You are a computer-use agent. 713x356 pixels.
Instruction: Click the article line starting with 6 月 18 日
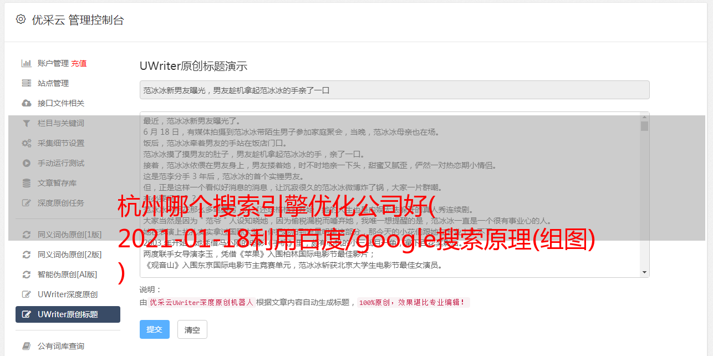(x=291, y=132)
